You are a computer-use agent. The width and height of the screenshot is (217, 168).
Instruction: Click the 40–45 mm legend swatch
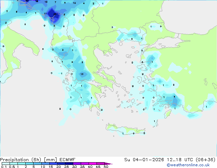coord(93,164)
